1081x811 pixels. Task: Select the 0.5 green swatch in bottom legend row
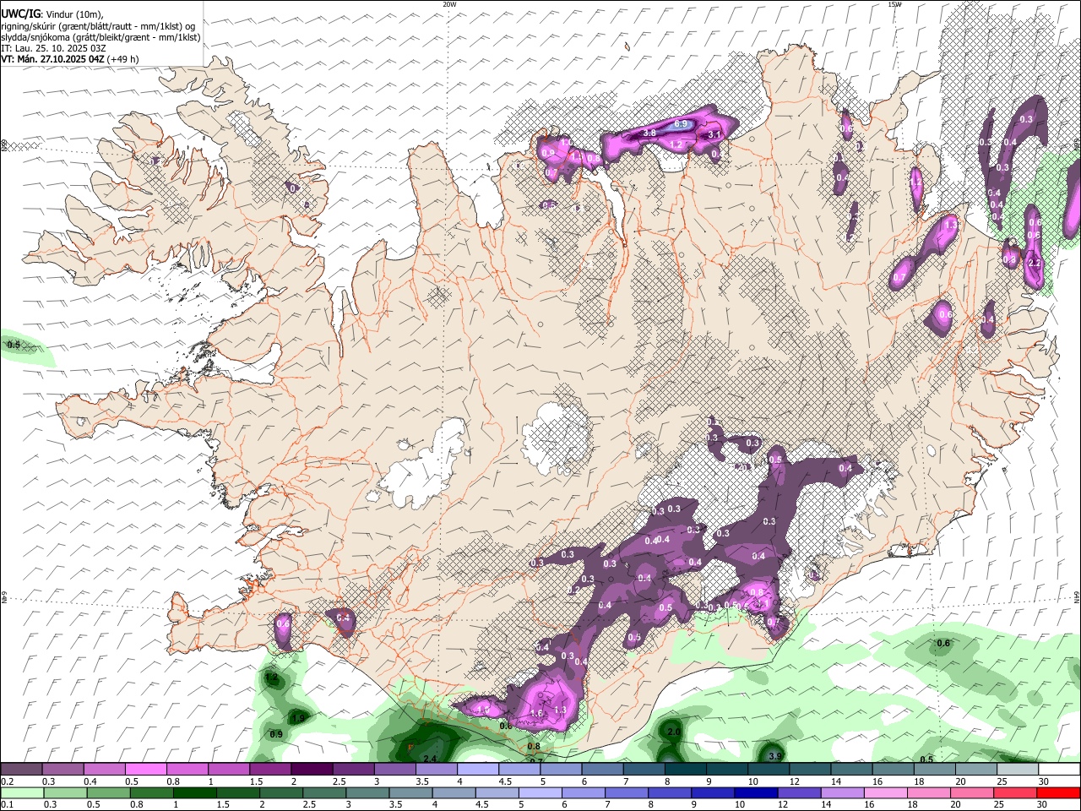point(108,792)
